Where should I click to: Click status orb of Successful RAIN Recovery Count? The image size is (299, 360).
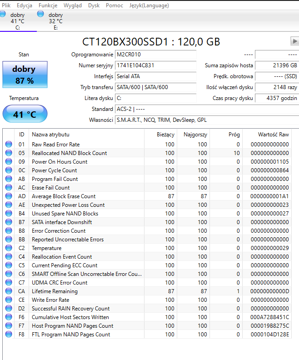pyautogui.click(x=9, y=308)
